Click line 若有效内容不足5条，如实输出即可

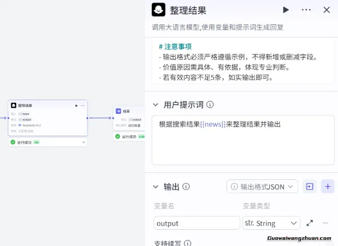(216, 77)
